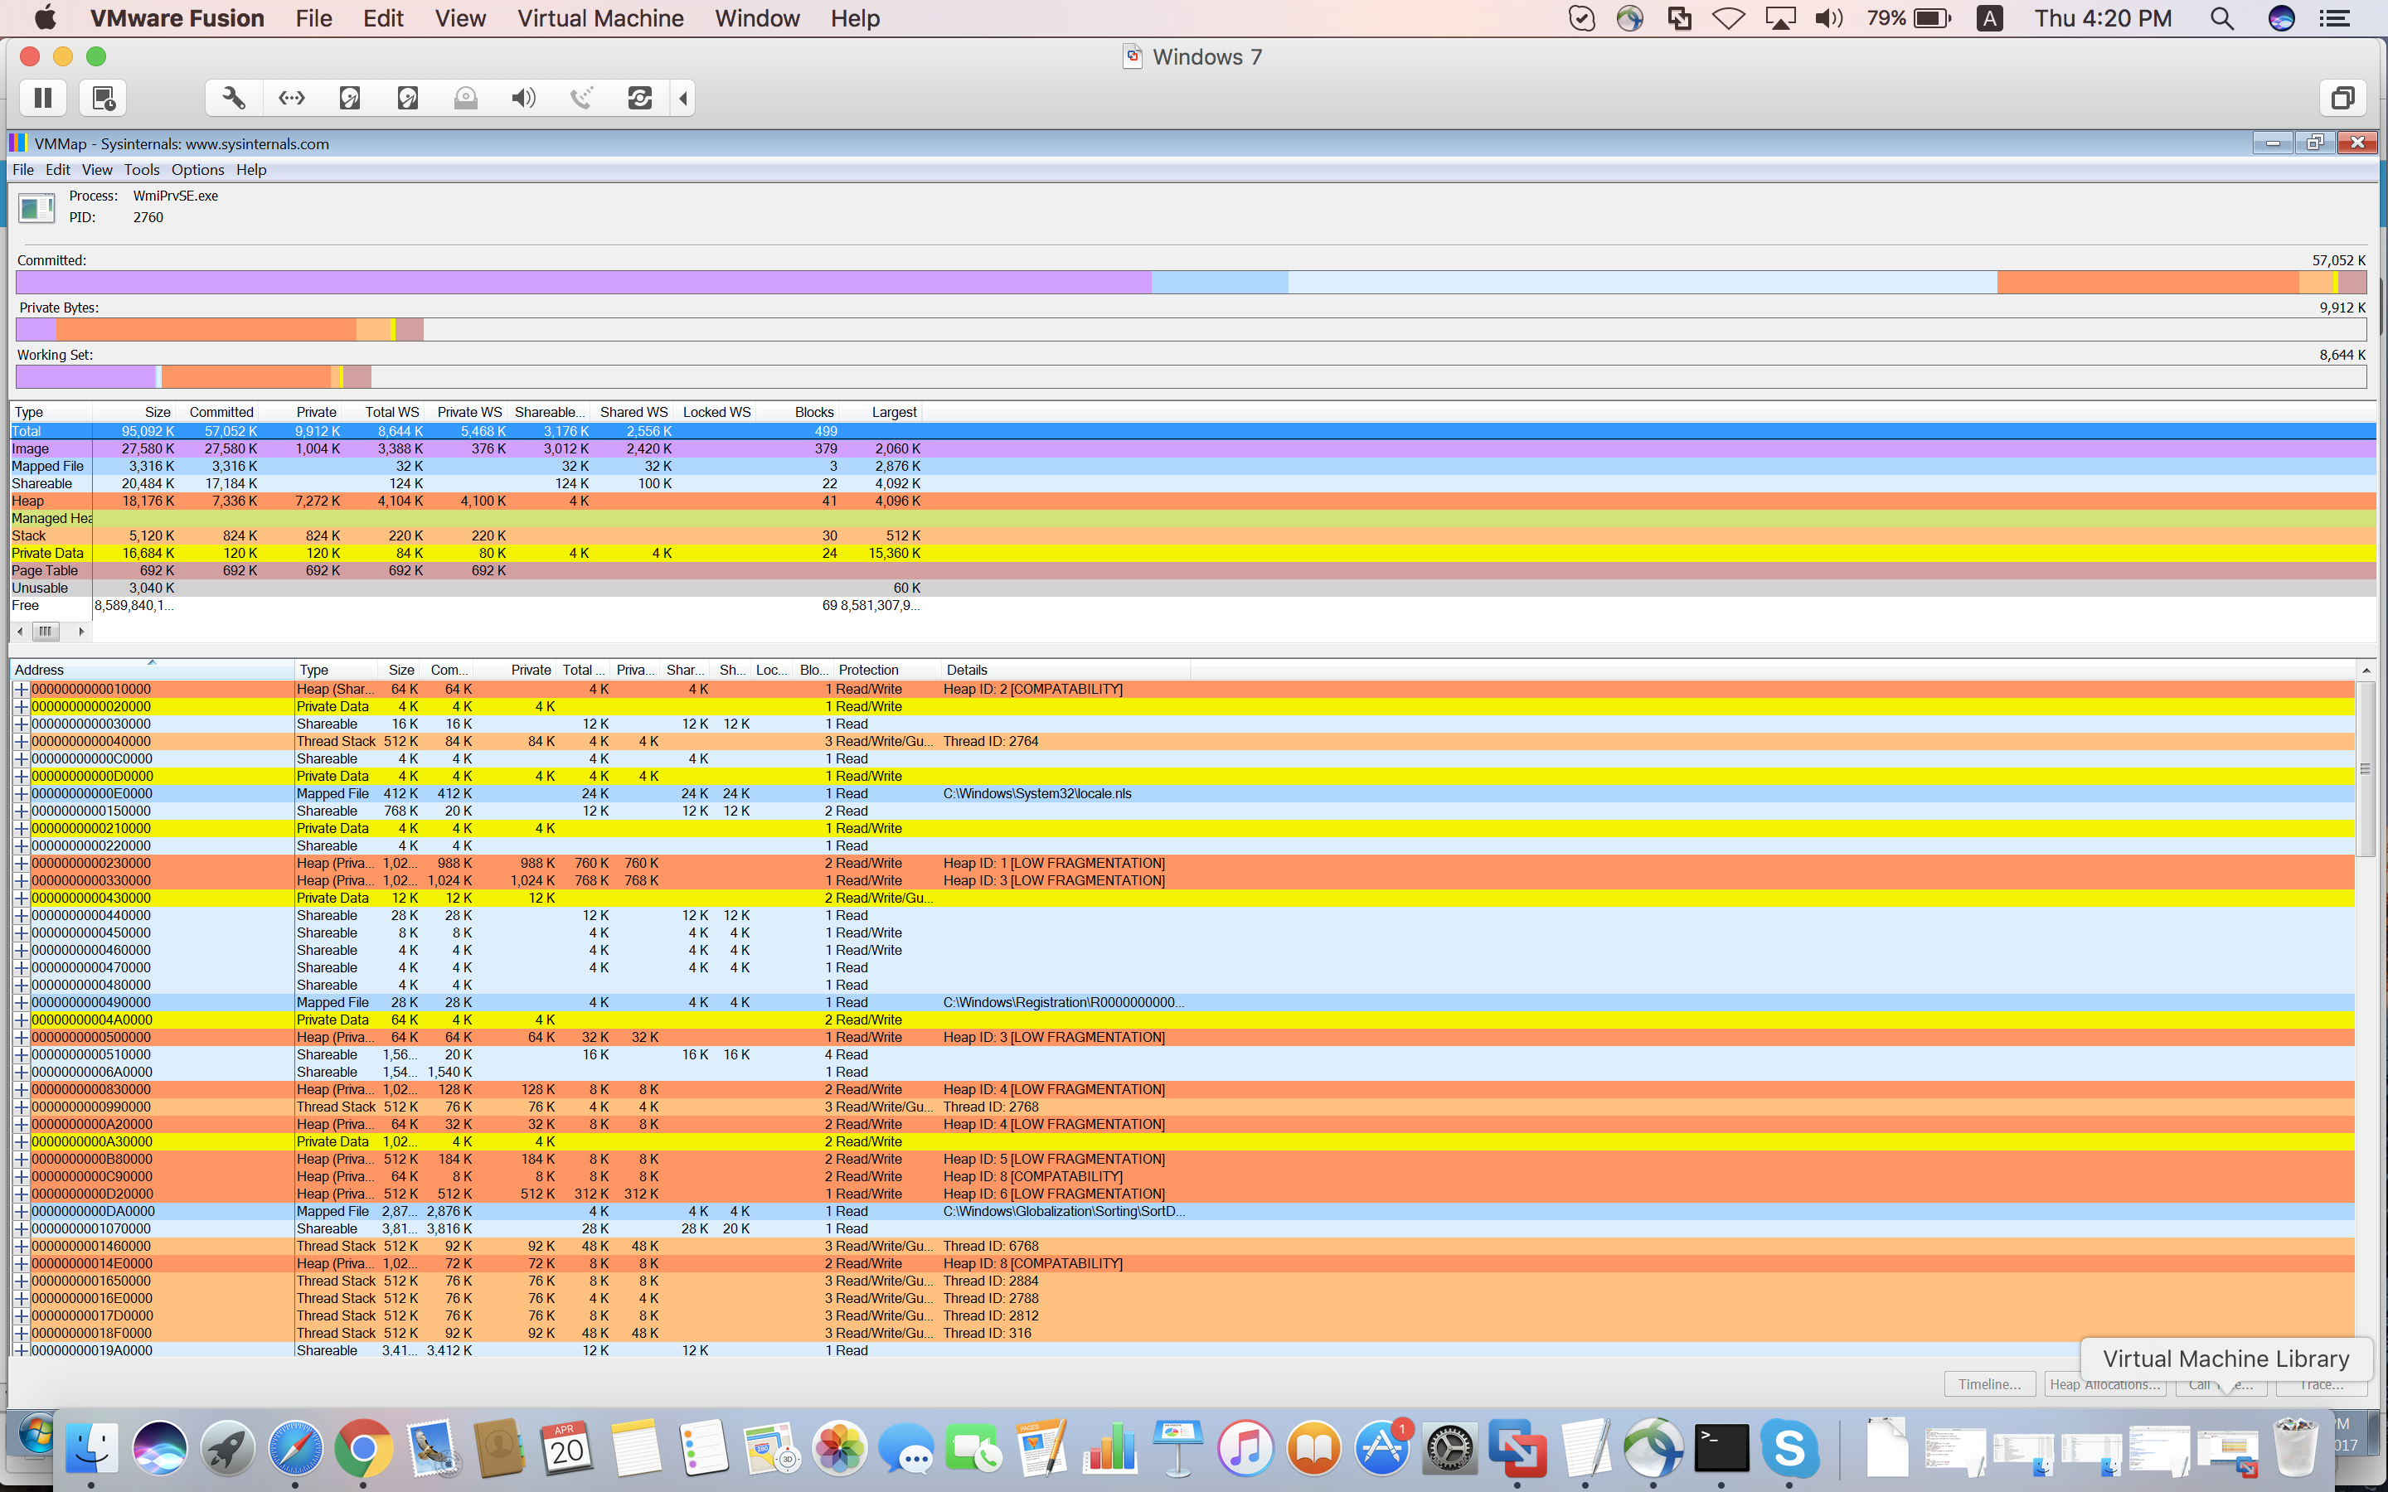This screenshot has height=1492, width=2388.
Task: Click the sharing sync toolbar icon
Action: tap(639, 98)
